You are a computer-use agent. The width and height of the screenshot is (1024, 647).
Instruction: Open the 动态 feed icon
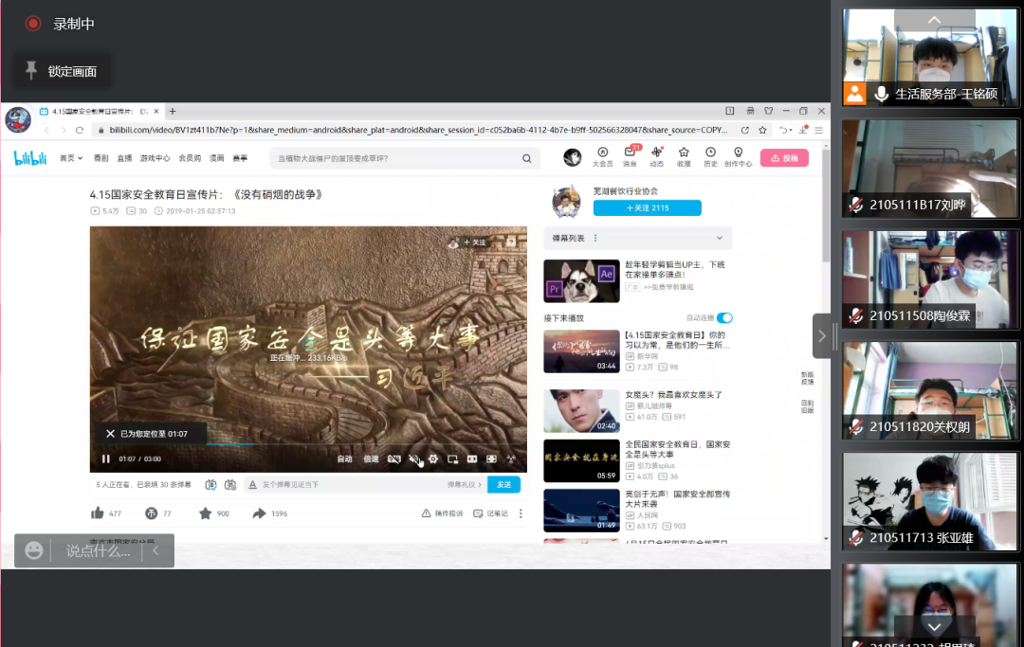[657, 157]
